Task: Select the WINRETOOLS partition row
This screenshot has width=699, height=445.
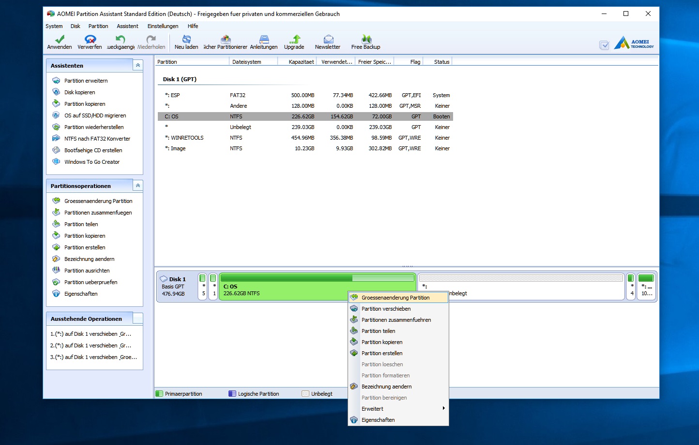Action: (x=305, y=138)
